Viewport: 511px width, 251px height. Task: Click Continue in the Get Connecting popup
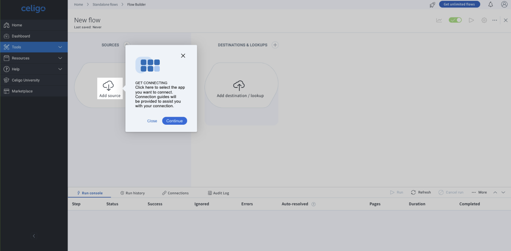click(x=174, y=121)
